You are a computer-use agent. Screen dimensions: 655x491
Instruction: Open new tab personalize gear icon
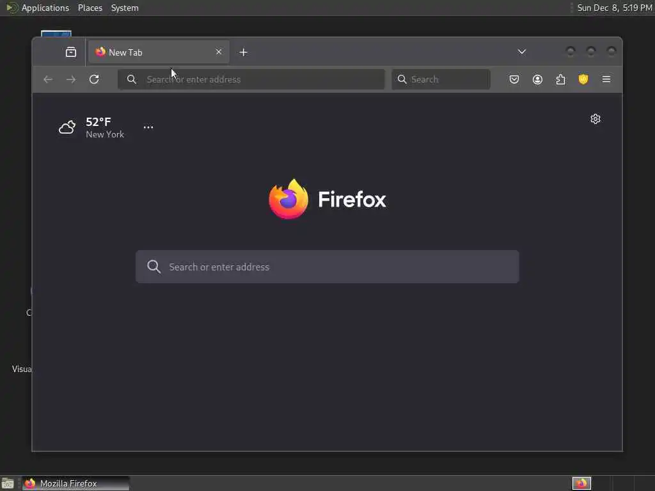(596, 119)
